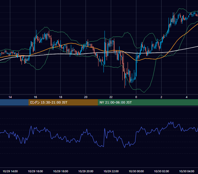Click the blue session bar left of ロンドン
The width and height of the screenshot is (198, 174).
14,102
